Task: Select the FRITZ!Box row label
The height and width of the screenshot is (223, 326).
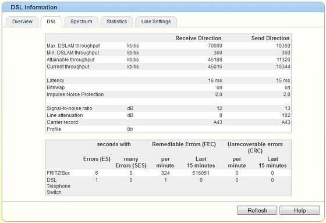Action: point(58,173)
